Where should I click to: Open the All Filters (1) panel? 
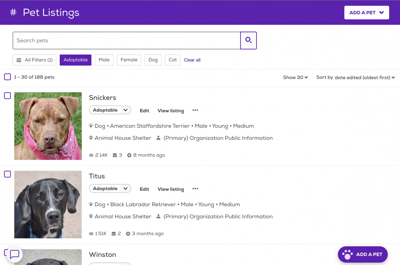(34, 60)
